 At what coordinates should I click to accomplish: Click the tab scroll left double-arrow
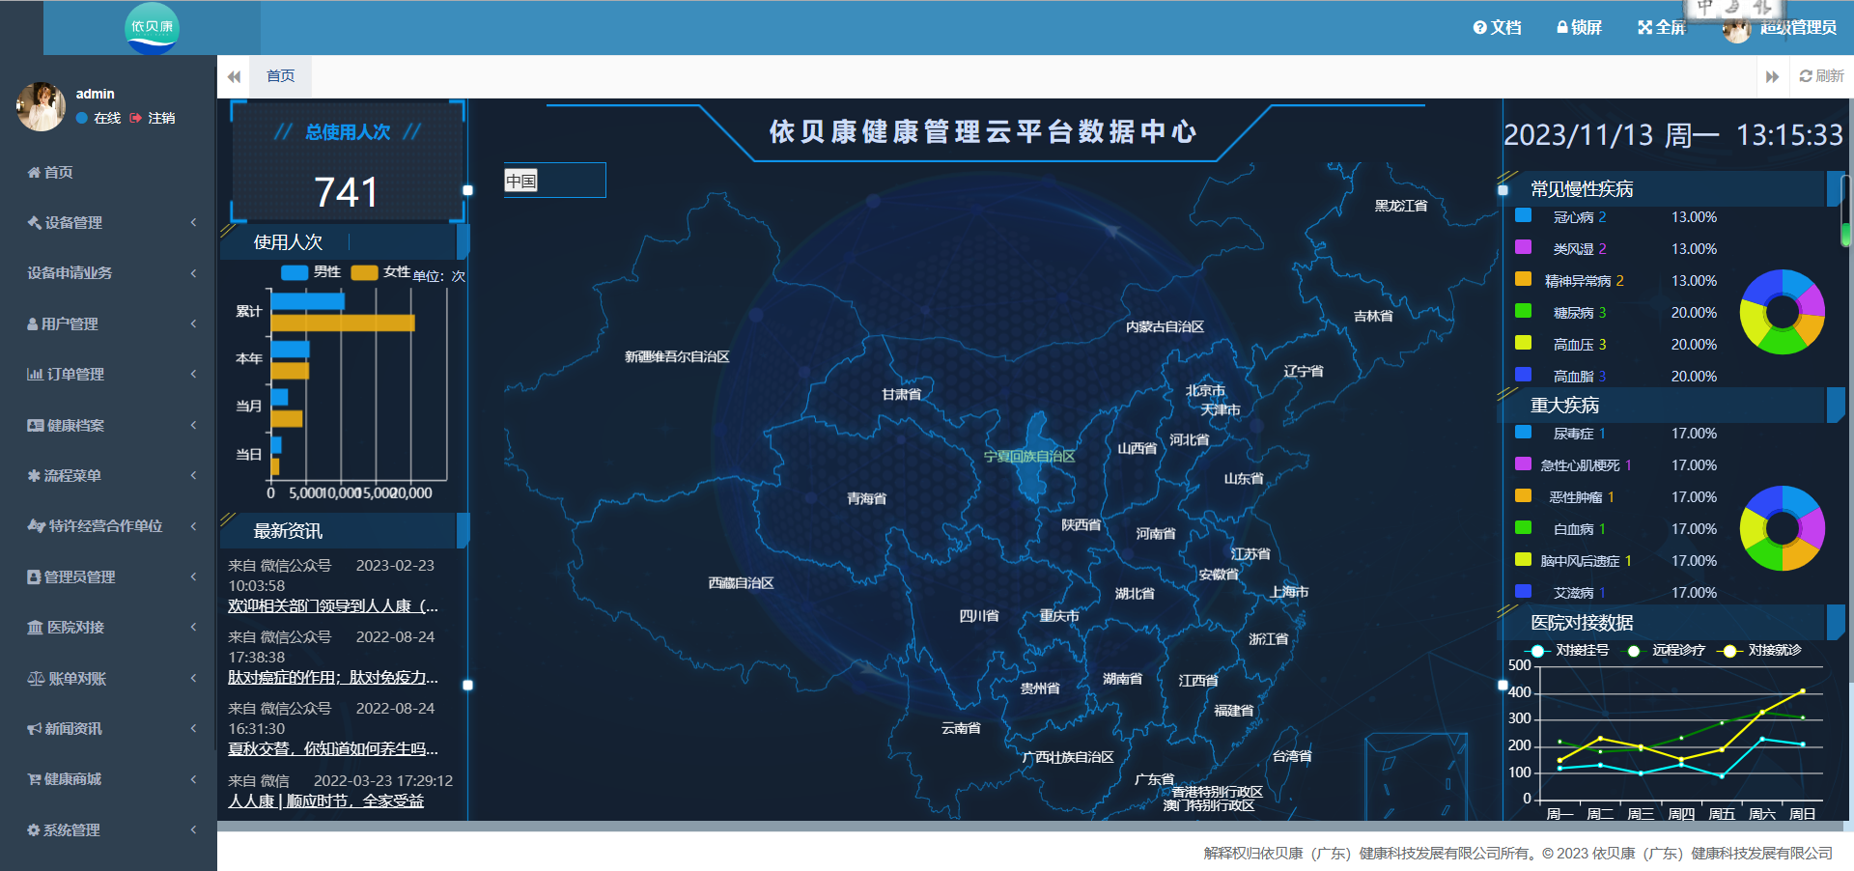234,76
